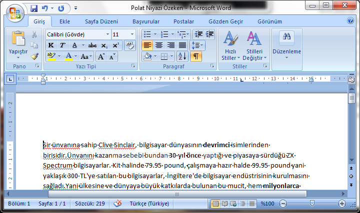Screen dimensions: 360x213
Task: Toggle bold with K button
Action: click(x=51, y=45)
